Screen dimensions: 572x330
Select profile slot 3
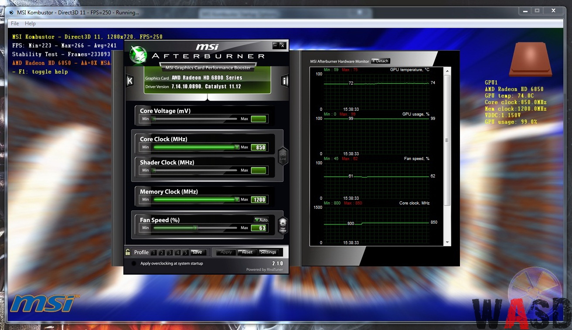(169, 252)
